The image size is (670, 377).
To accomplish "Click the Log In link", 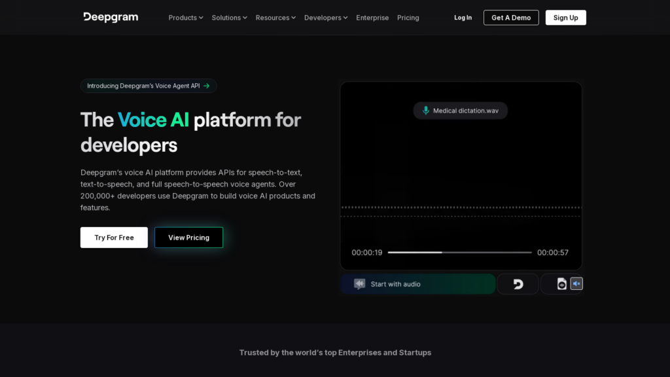I will (x=463, y=18).
